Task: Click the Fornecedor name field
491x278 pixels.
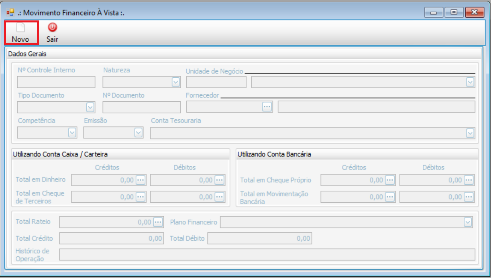Action: point(377,107)
